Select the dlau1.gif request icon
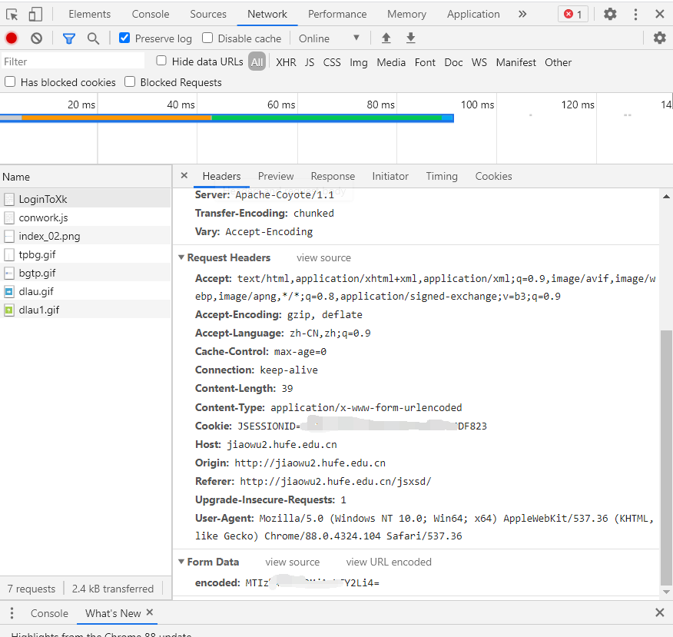The height and width of the screenshot is (637, 673). tap(9, 310)
